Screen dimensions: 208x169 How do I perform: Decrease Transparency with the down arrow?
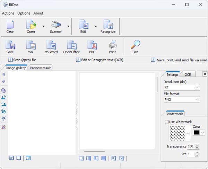point(197,148)
